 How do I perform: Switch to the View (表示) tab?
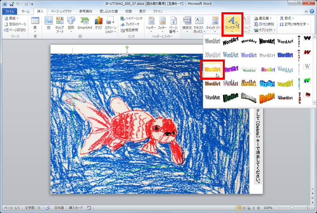click(x=142, y=11)
